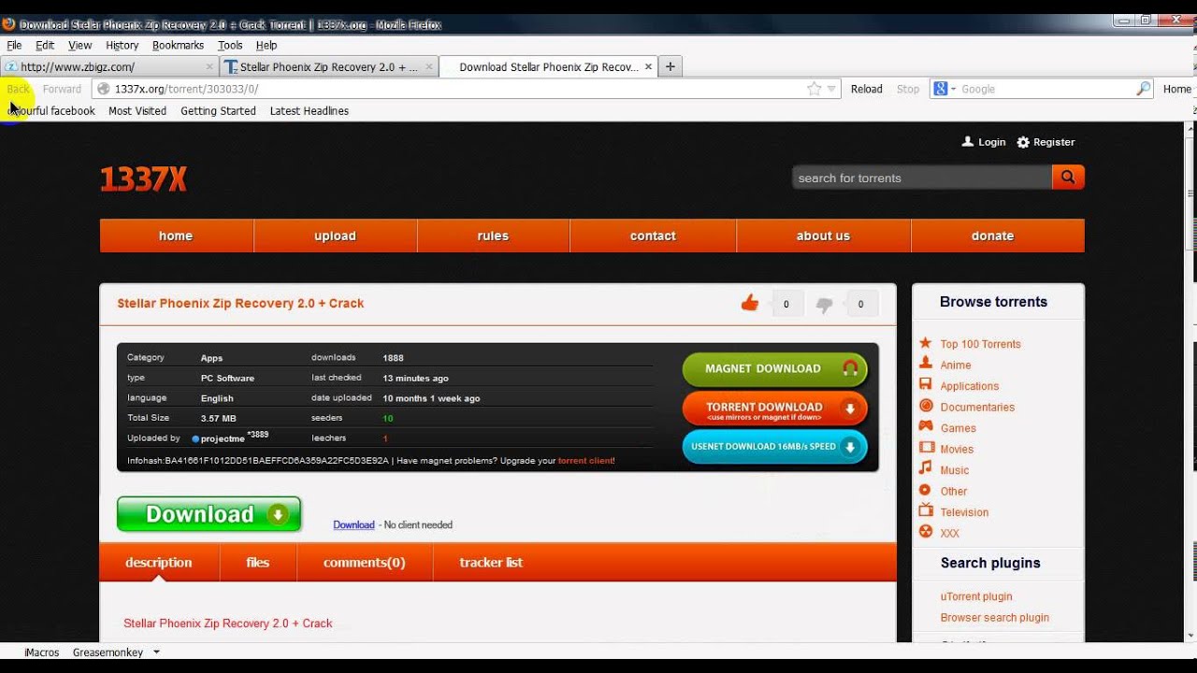Click the Reload toolbar button
This screenshot has height=673, width=1197.
pos(867,89)
